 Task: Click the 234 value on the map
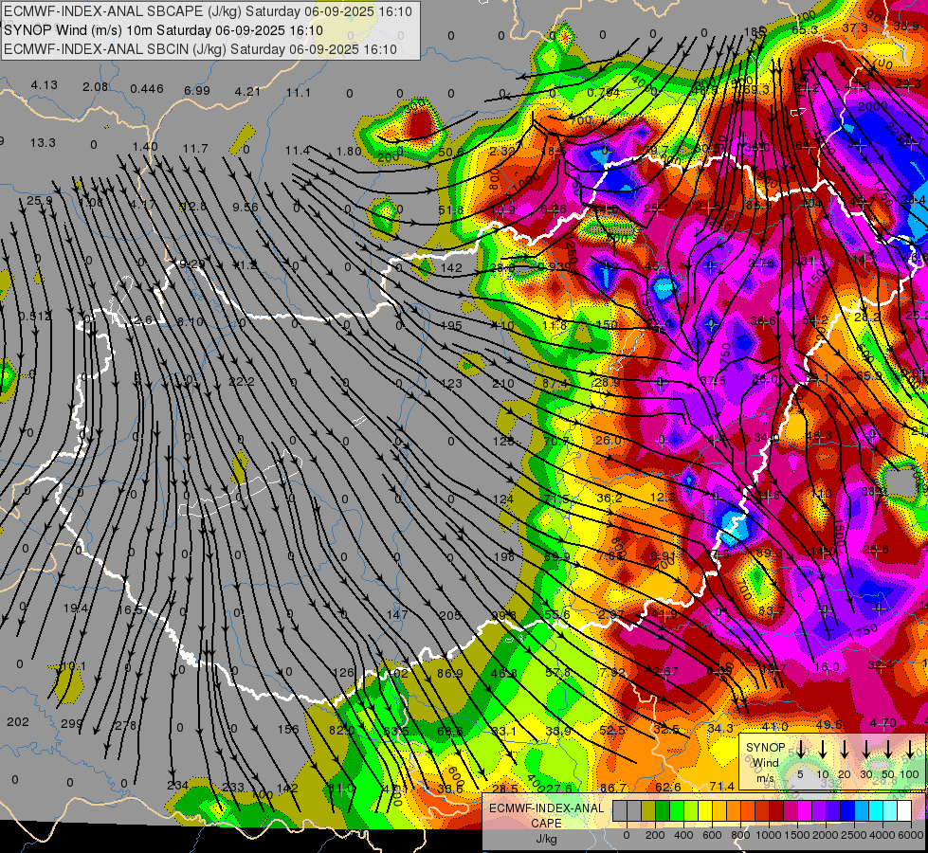[177, 786]
